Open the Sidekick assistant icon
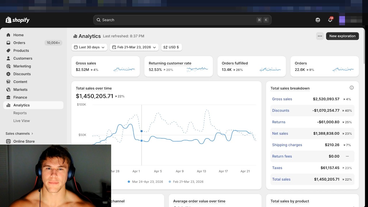The image size is (368, 207). tap(318, 20)
